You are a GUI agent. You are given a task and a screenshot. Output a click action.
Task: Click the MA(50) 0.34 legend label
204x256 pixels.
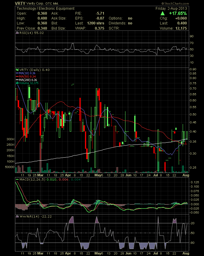point(27,77)
